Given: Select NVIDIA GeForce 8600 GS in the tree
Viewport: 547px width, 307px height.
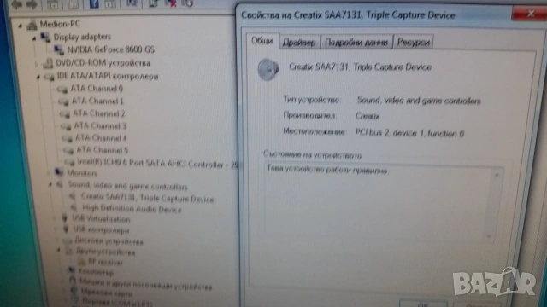Looking at the screenshot, I should 110,49.
